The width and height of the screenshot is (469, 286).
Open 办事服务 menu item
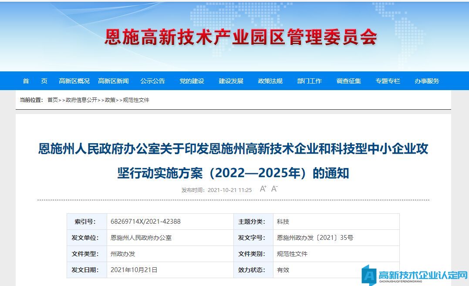pos(427,81)
